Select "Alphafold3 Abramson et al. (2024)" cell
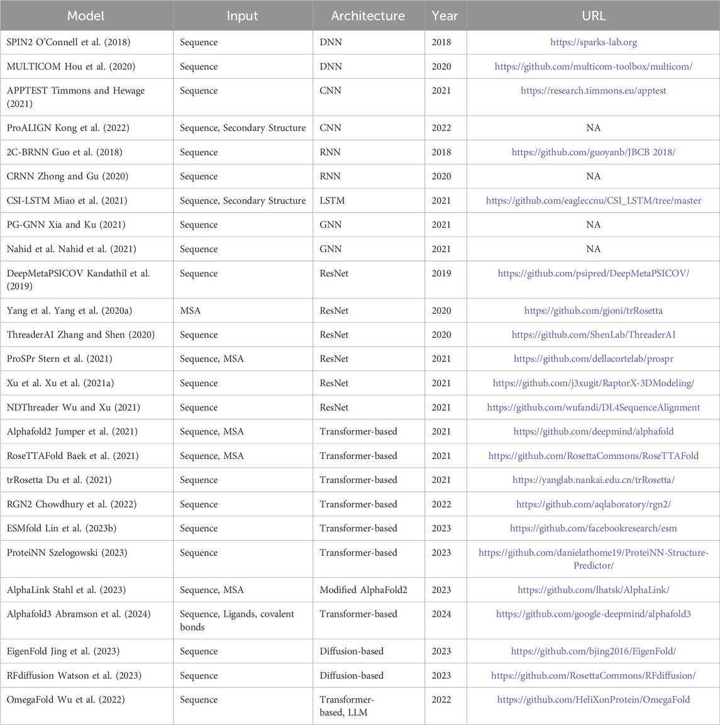The height and width of the screenshot is (725, 720). click(x=87, y=621)
